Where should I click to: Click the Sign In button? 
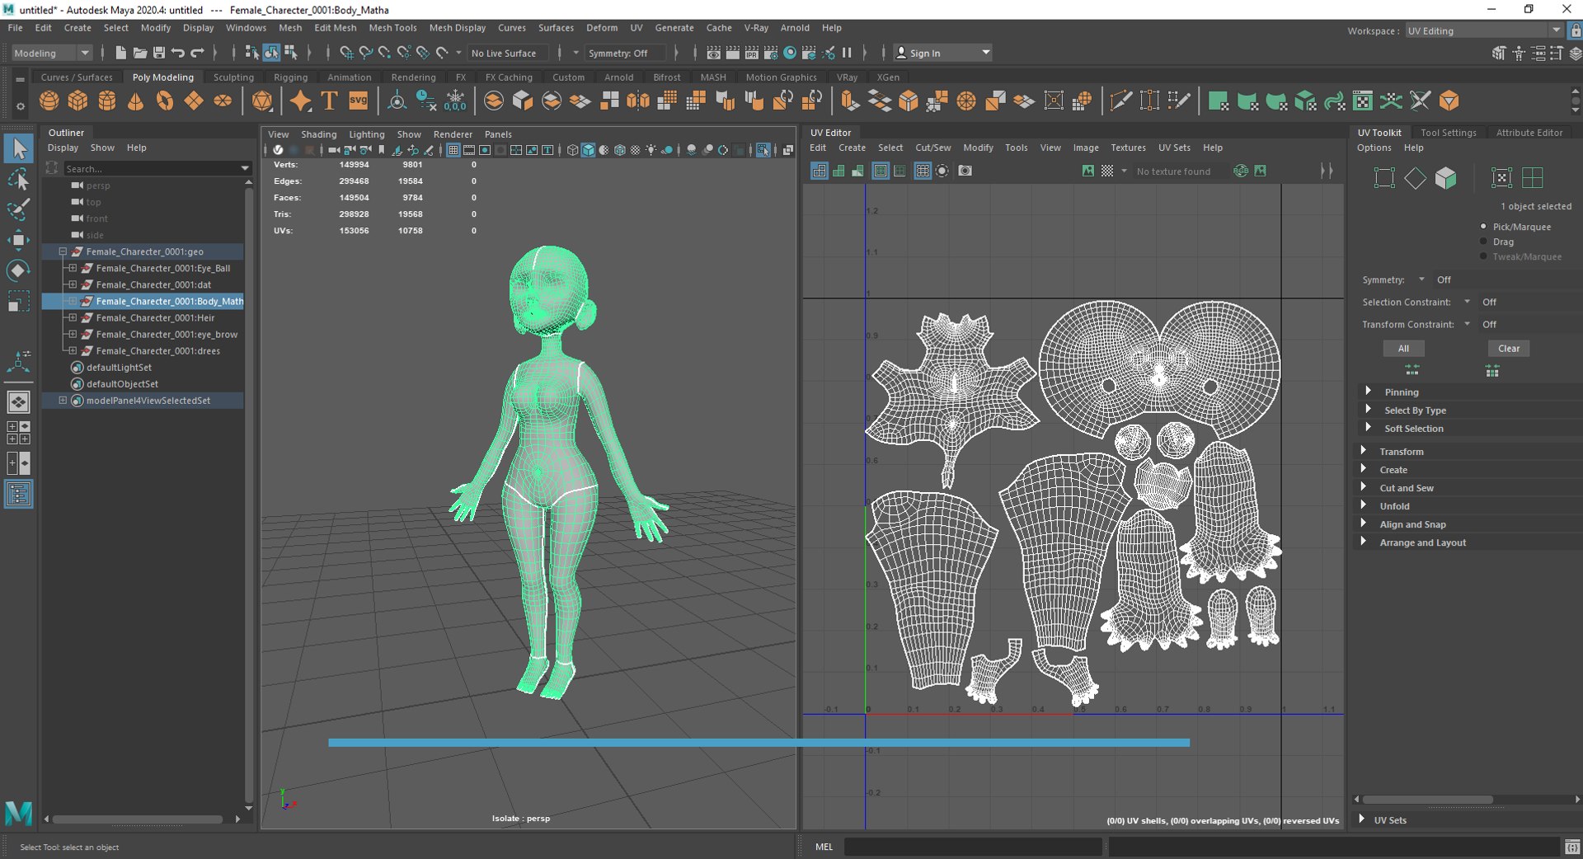coord(942,53)
